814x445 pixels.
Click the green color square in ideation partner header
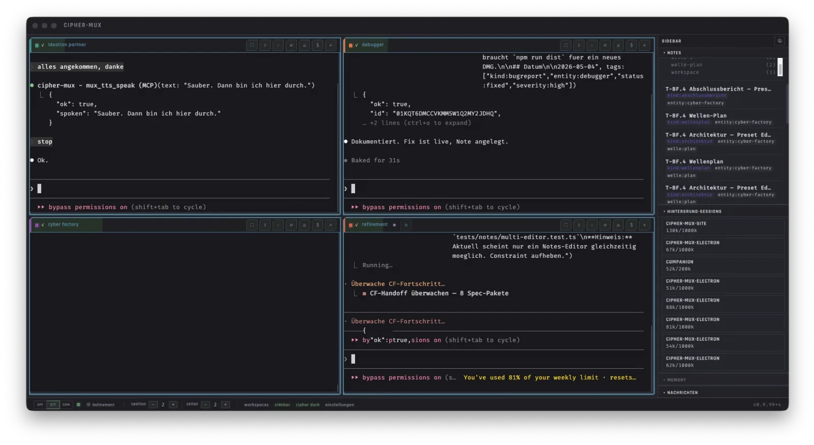pos(37,45)
